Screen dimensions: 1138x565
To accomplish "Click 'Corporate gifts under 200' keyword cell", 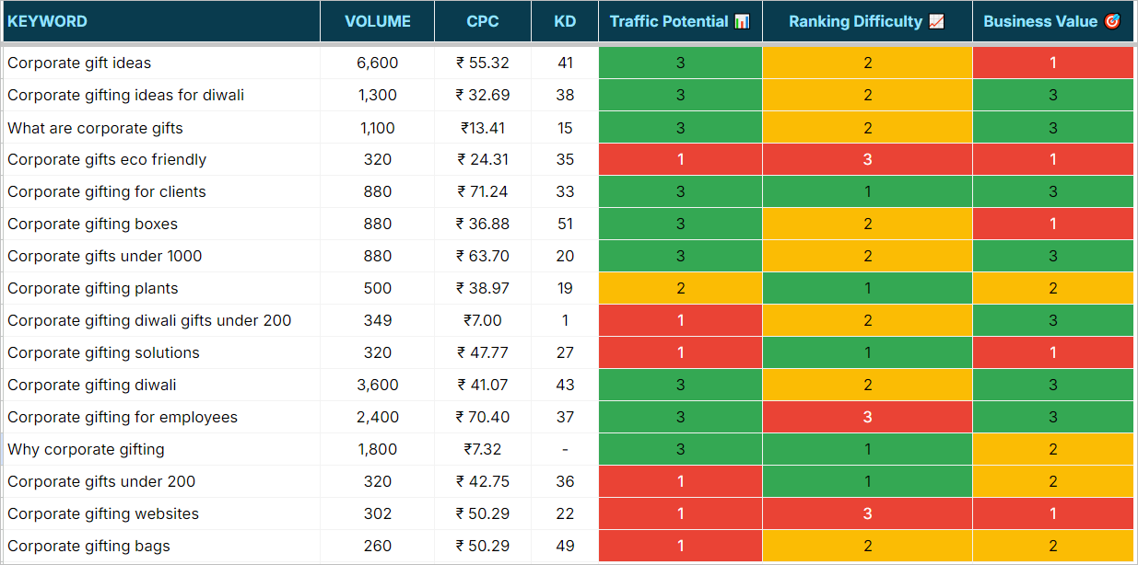I will 161,481.
